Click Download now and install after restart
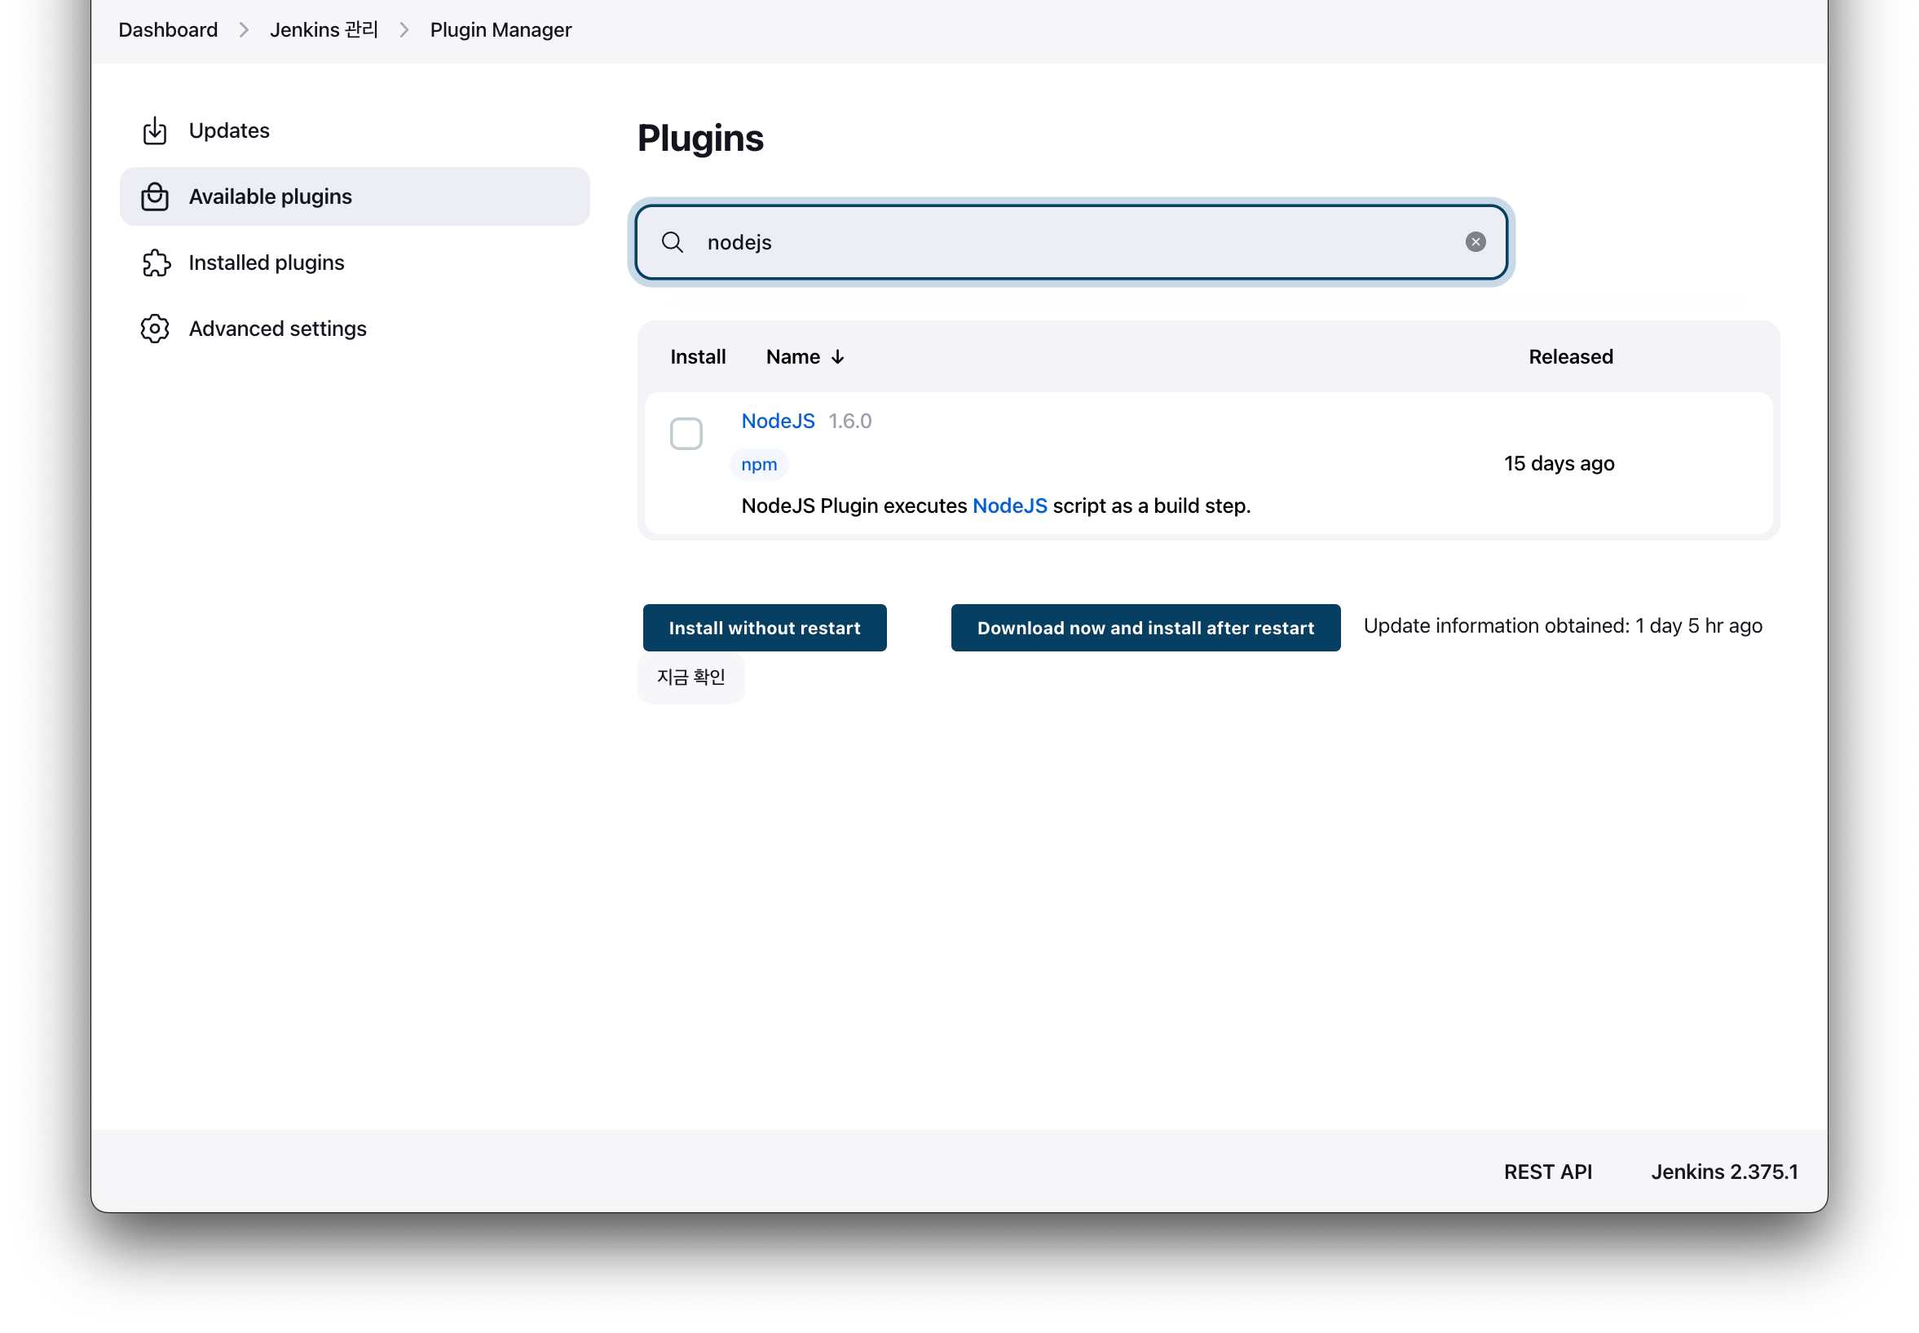This screenshot has height=1333, width=1919. pyautogui.click(x=1145, y=628)
